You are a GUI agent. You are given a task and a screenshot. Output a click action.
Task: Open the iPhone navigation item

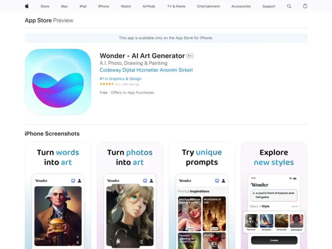[103, 6]
